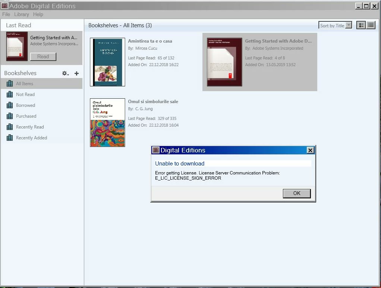Open the Sort by Title dropdown
Image resolution: width=381 pixels, height=288 pixels.
point(335,25)
